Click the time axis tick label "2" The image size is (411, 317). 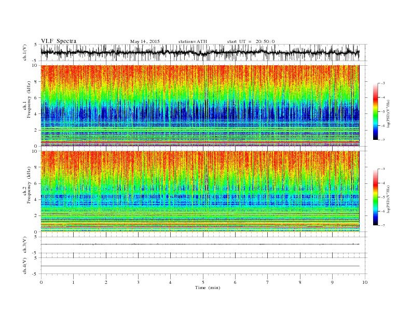click(x=106, y=282)
